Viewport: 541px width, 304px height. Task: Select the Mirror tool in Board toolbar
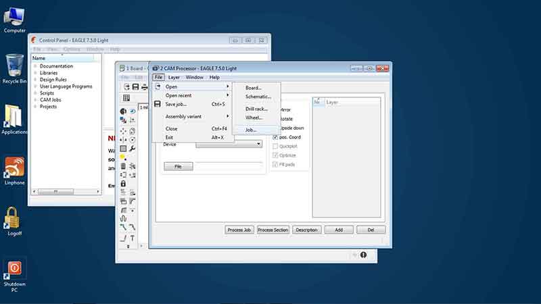[123, 140]
